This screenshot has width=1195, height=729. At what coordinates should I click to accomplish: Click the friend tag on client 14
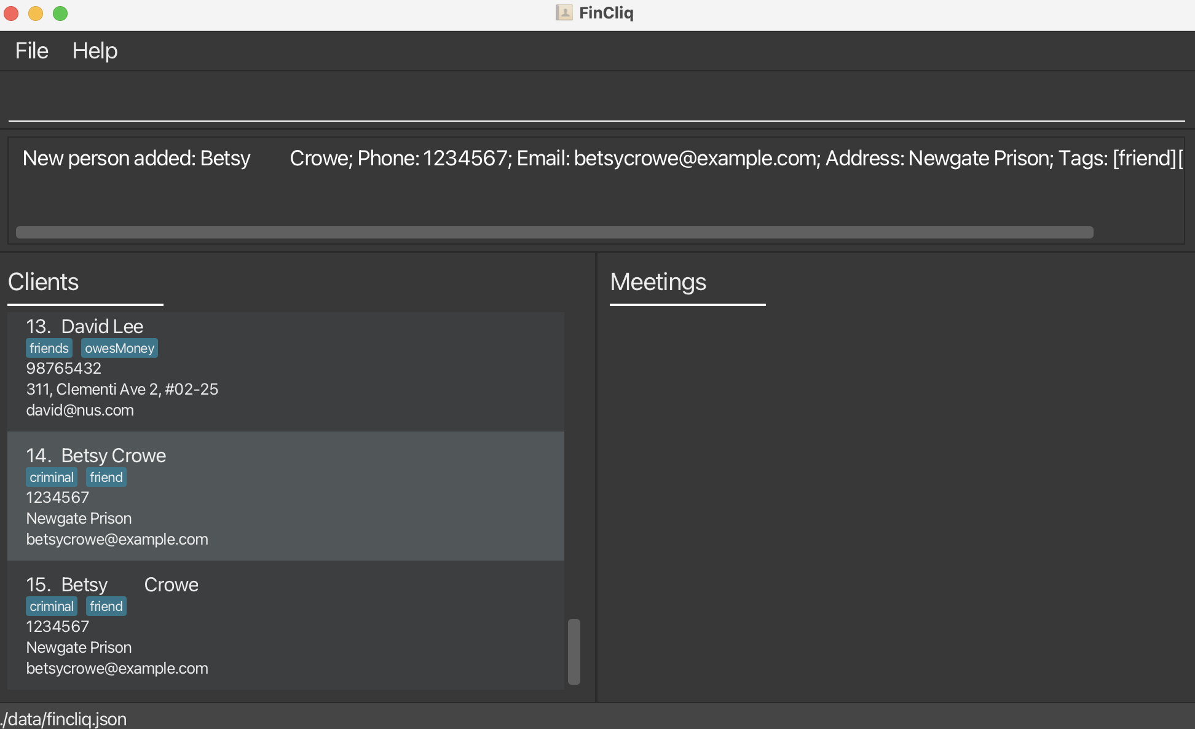point(106,477)
